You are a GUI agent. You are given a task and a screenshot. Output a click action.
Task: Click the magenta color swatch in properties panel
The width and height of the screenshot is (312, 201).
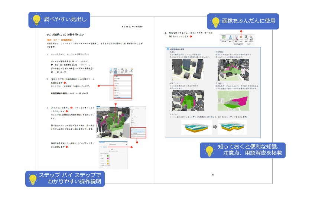pyautogui.click(x=108, y=159)
